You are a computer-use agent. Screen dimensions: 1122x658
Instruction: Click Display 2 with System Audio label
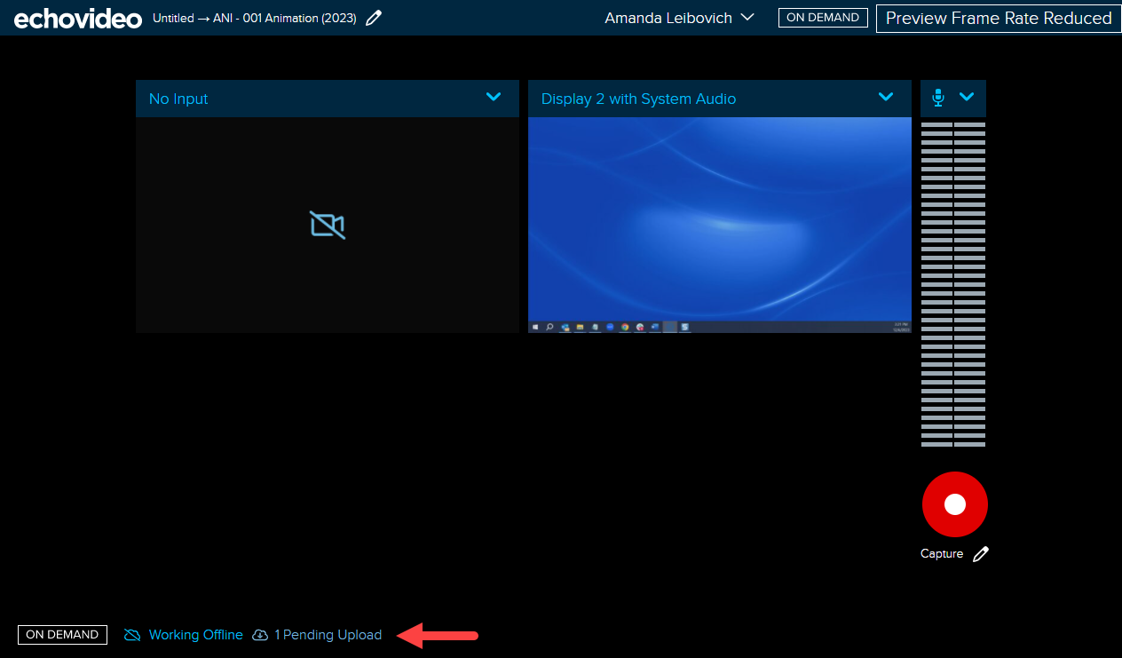click(638, 99)
